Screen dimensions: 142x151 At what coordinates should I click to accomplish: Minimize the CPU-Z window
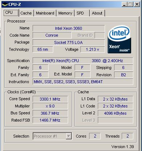(x=125, y=4)
